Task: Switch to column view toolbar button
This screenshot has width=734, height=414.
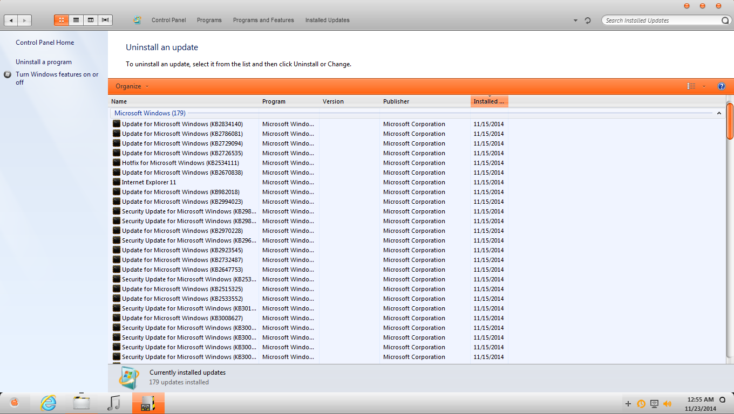Action: (x=91, y=20)
